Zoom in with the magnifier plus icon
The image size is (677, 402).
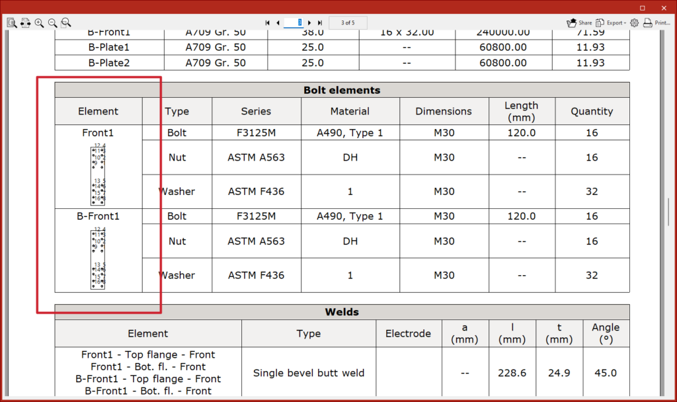[x=39, y=23]
